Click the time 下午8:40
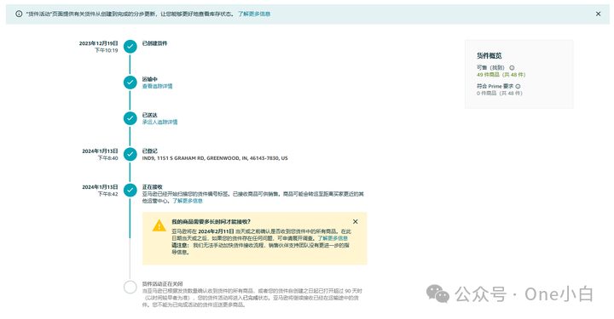Image resolution: width=614 pixels, height=319 pixels. click(x=107, y=158)
